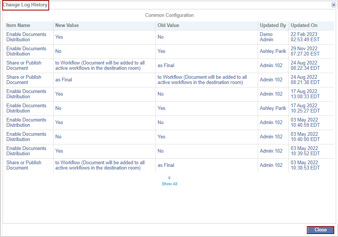Select the New Value column header

click(x=67, y=25)
